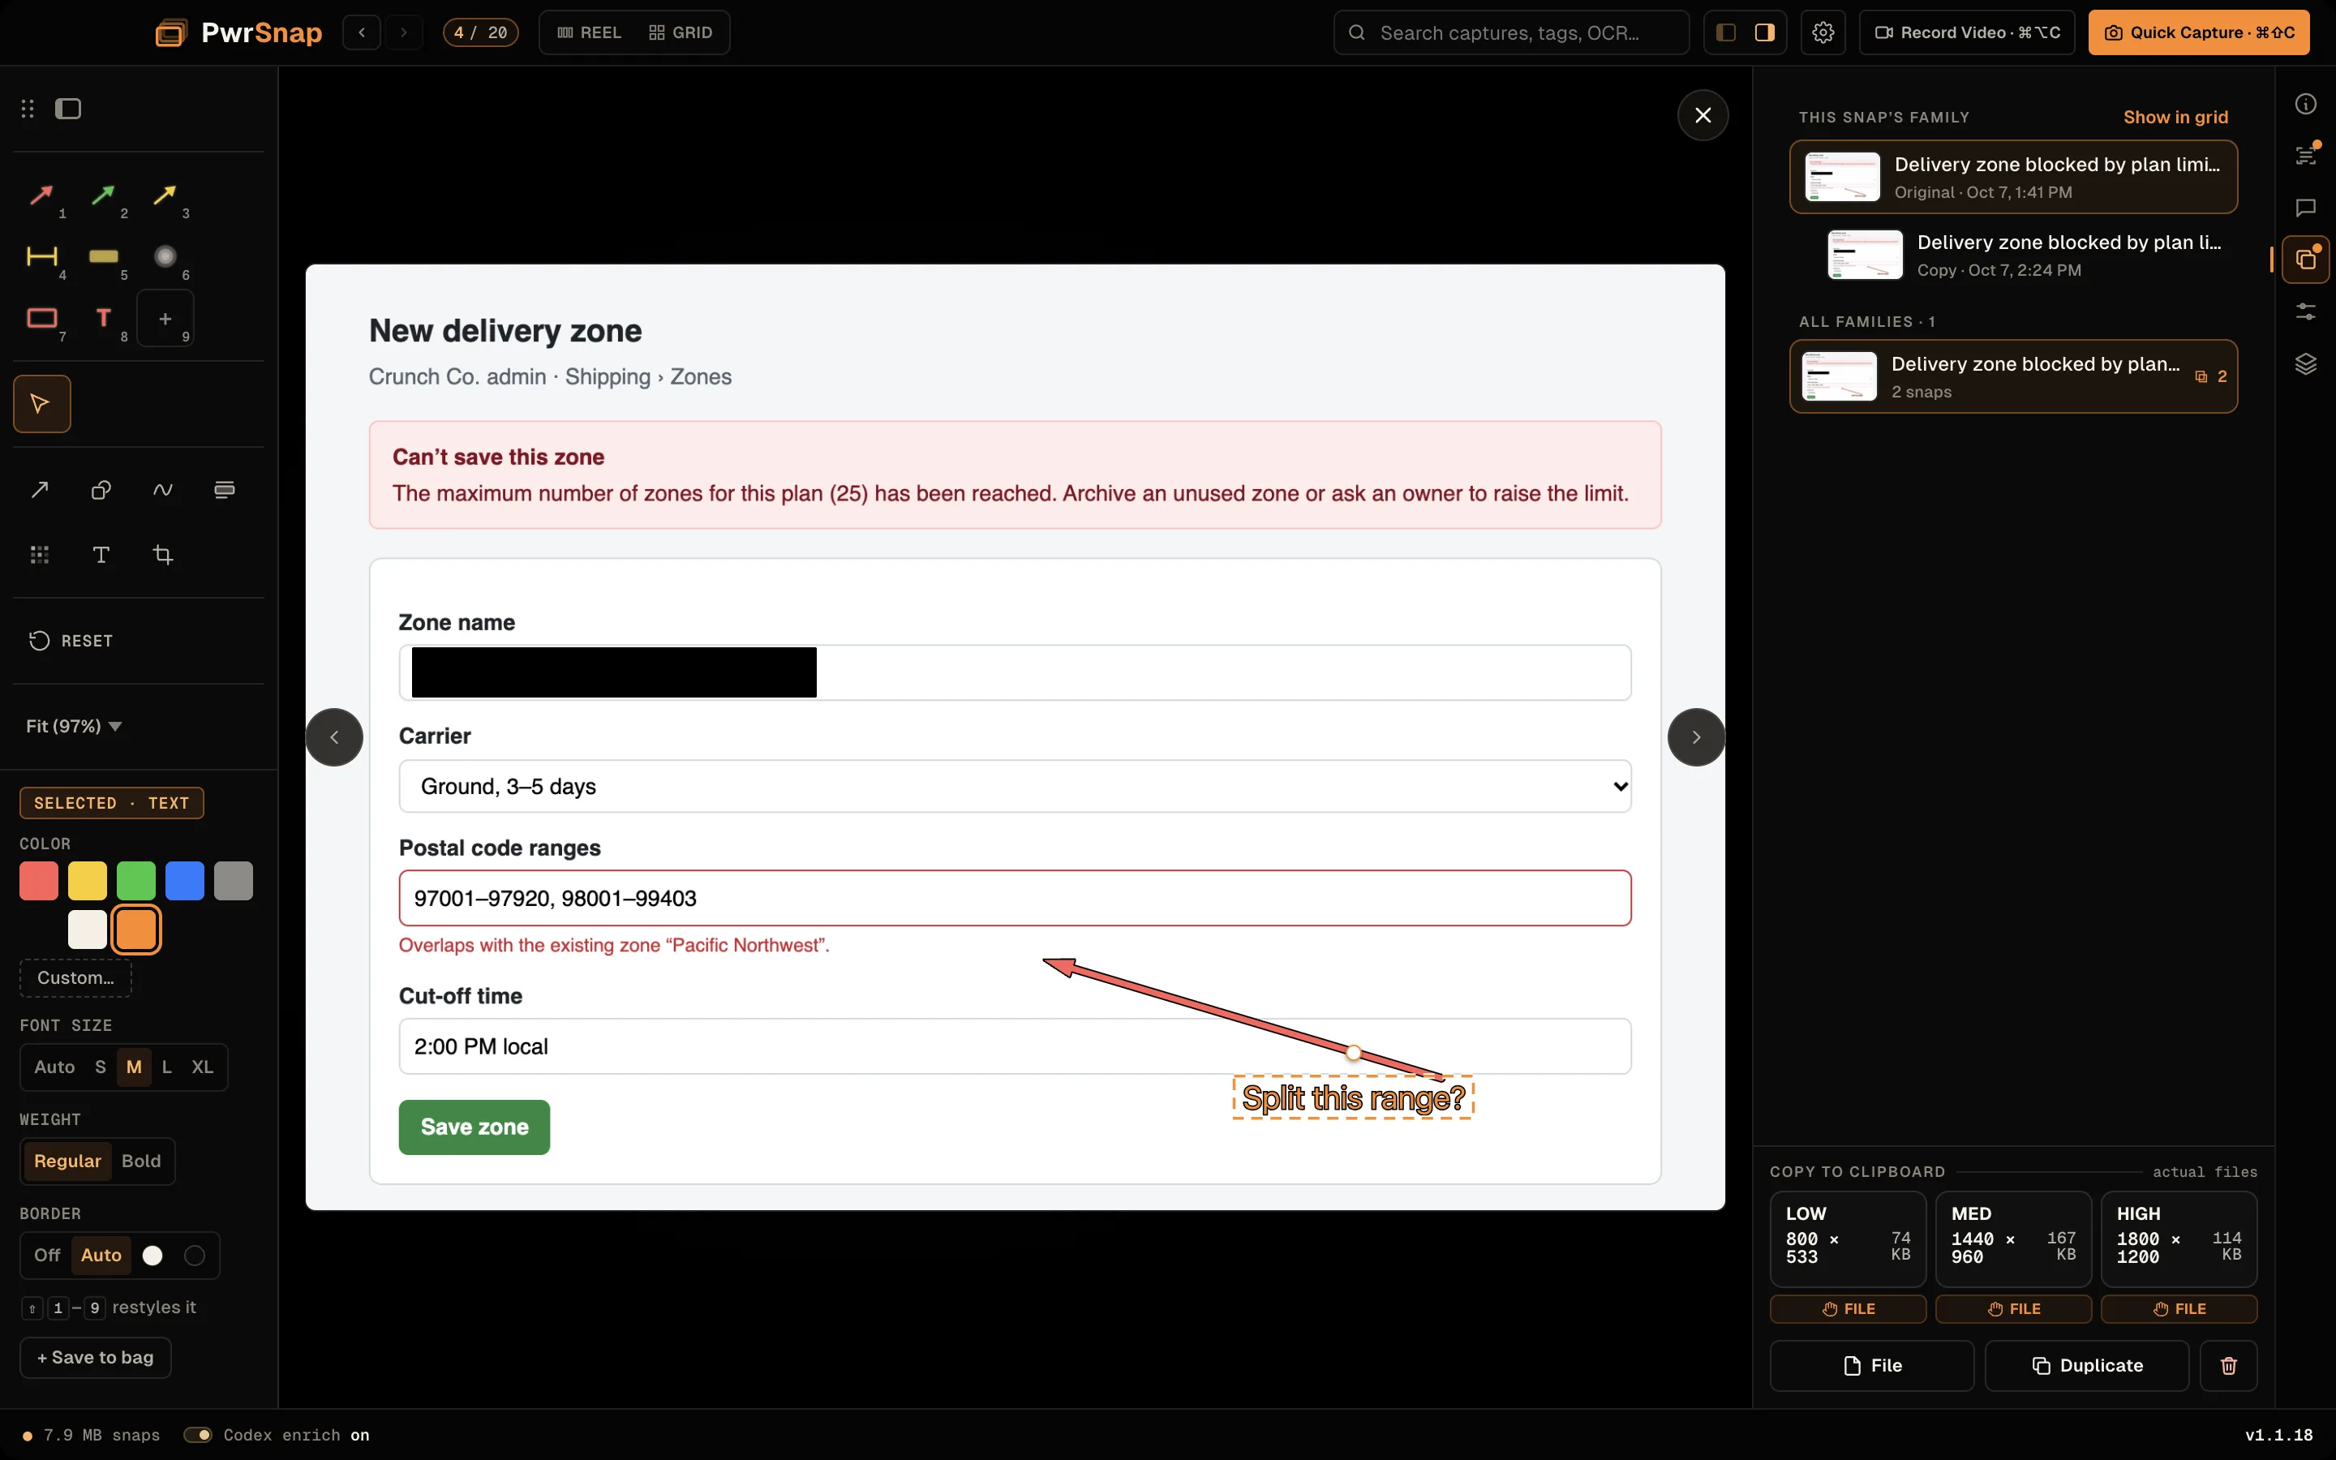Set font weight to Bold
The image size is (2336, 1460).
click(x=141, y=1161)
